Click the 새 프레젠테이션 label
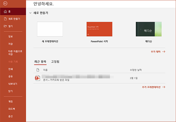 pos(50,41)
